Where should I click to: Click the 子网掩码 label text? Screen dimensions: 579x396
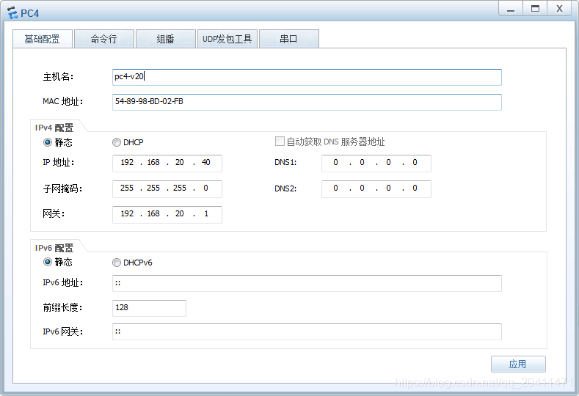pos(62,189)
